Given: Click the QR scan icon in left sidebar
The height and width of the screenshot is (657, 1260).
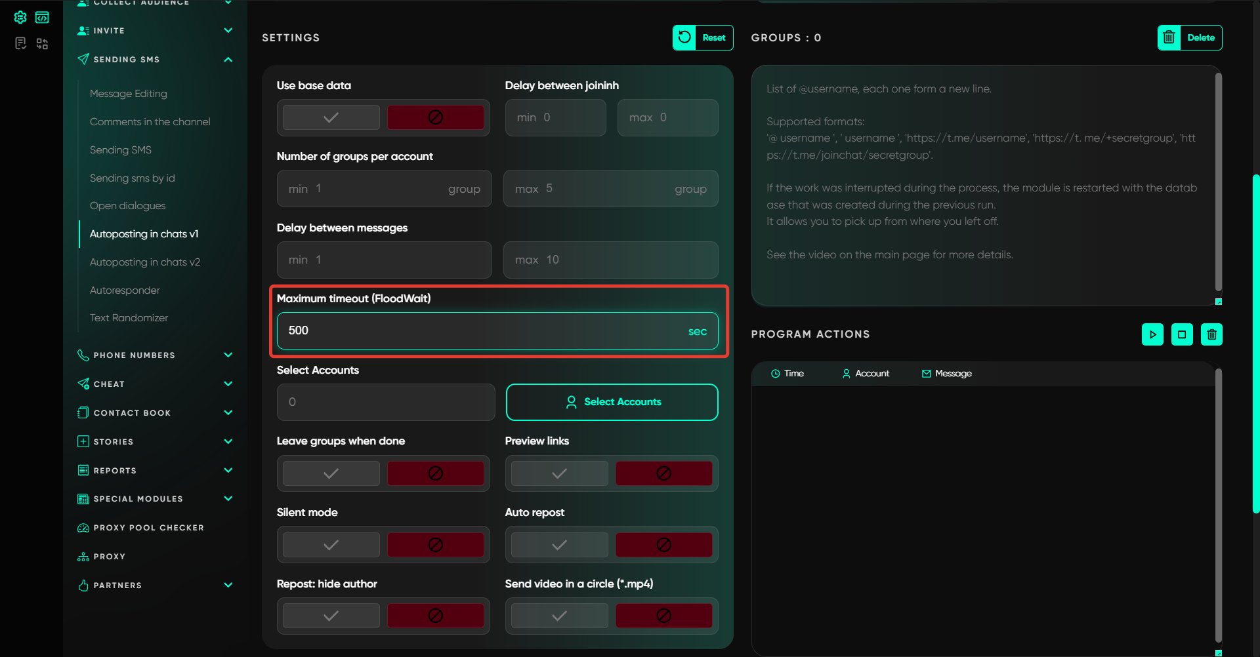Looking at the screenshot, I should (42, 43).
